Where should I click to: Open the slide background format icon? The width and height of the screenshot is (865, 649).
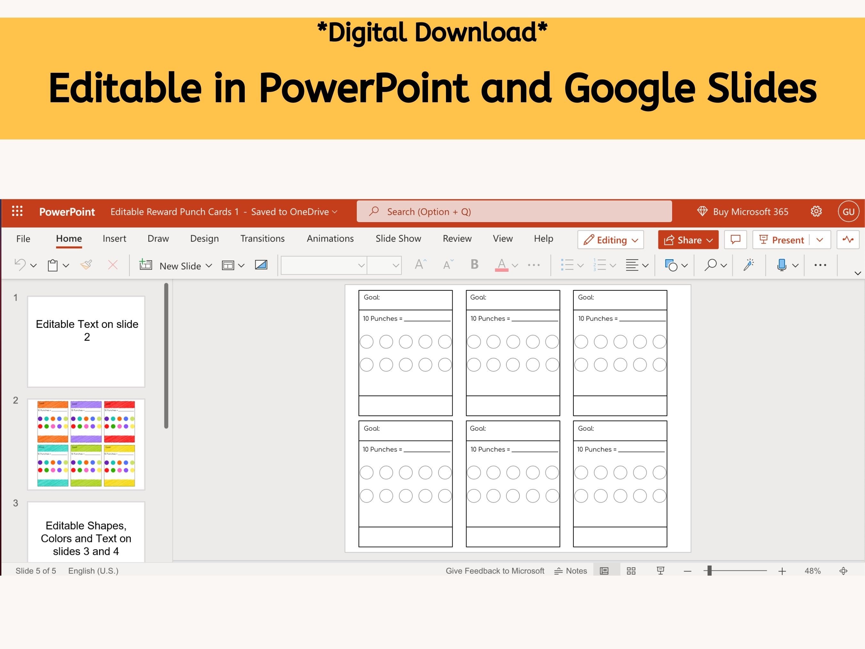tap(261, 265)
